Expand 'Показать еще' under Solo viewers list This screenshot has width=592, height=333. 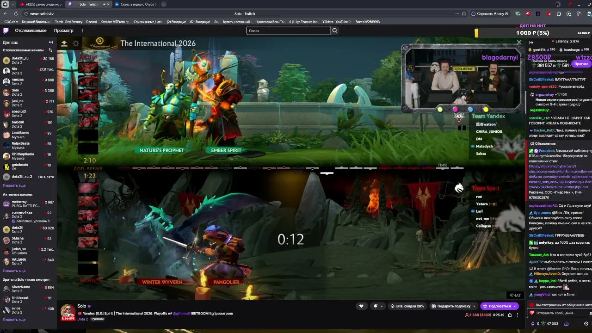click(14, 320)
